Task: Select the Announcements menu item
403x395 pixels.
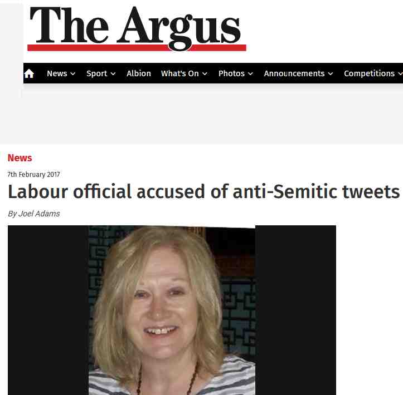Action: coord(294,73)
